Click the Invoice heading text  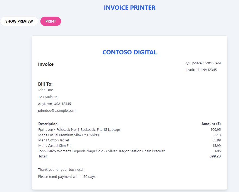point(46,64)
